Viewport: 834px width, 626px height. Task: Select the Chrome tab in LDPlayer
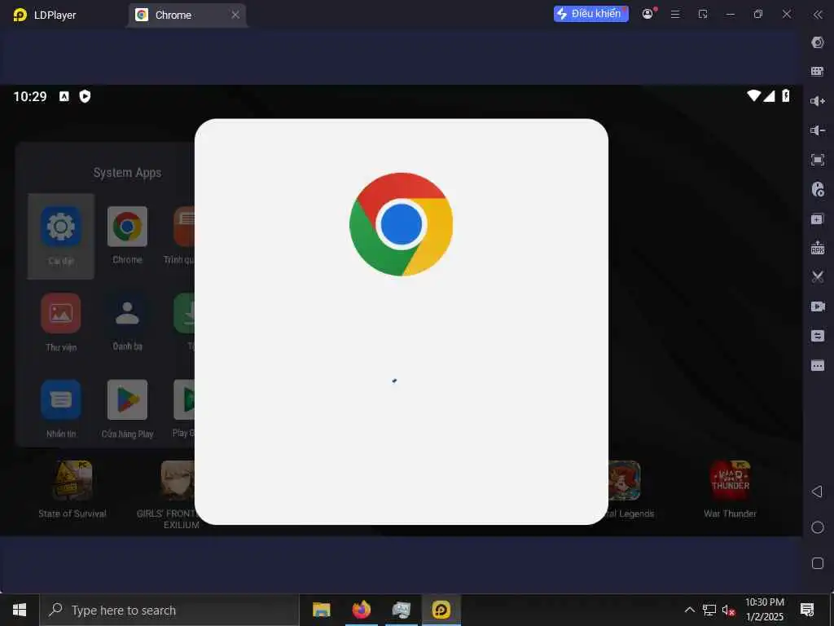click(x=187, y=15)
